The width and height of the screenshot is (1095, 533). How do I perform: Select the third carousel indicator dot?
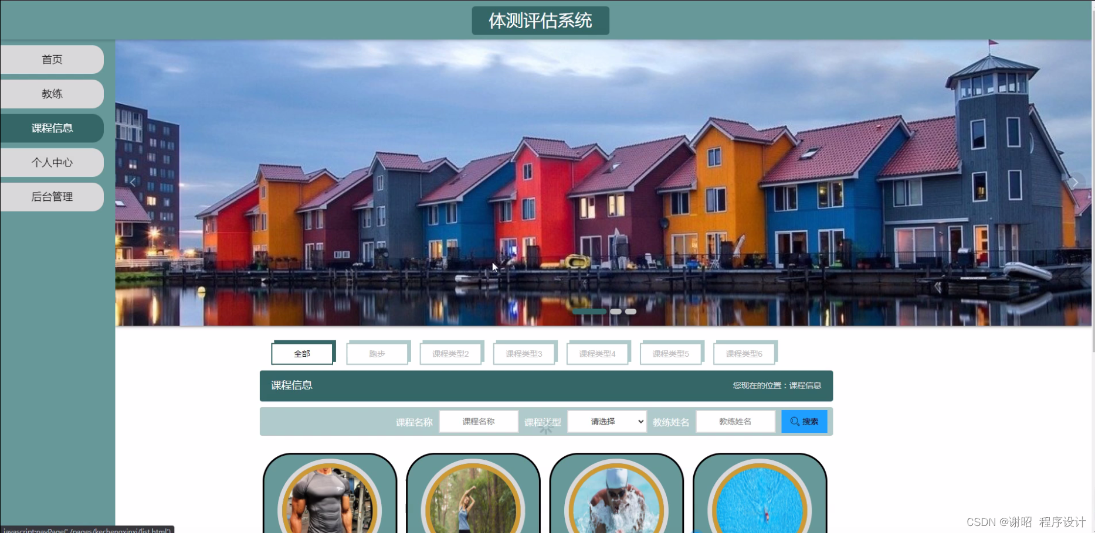coord(630,312)
